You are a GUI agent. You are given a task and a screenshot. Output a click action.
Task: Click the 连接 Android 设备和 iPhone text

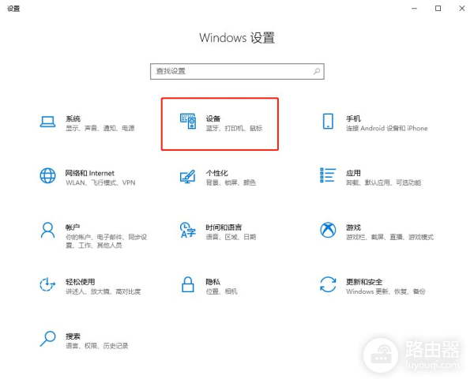387,129
